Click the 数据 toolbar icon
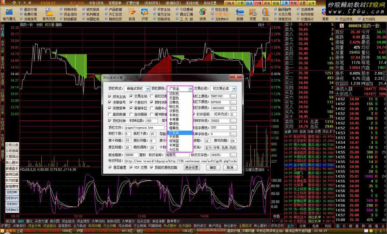This screenshot has width=387, height=234. (x=240, y=14)
